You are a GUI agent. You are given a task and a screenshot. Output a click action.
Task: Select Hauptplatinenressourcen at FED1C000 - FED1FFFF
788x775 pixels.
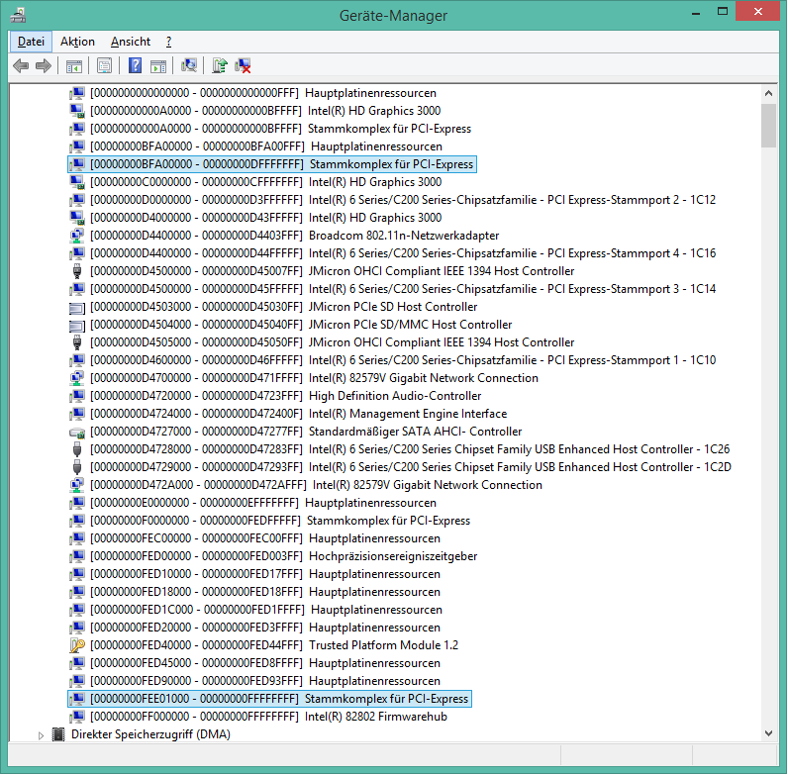point(266,610)
